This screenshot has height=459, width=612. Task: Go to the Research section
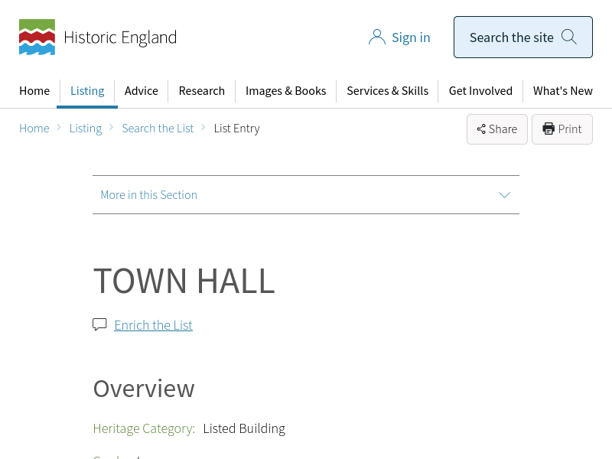point(201,91)
